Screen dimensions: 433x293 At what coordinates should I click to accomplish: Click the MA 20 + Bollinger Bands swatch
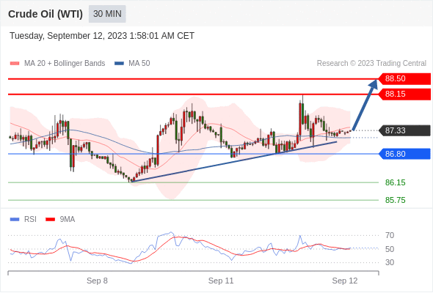click(x=15, y=64)
